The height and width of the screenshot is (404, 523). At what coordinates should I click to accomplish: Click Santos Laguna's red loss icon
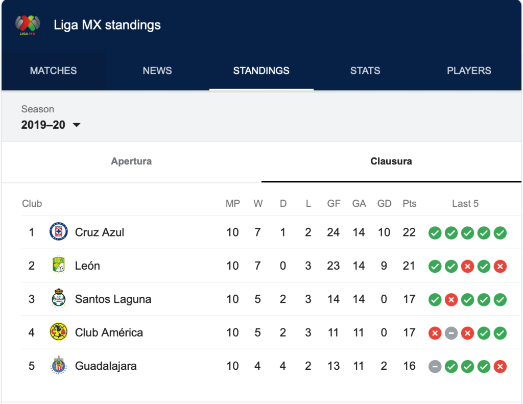coord(451,300)
